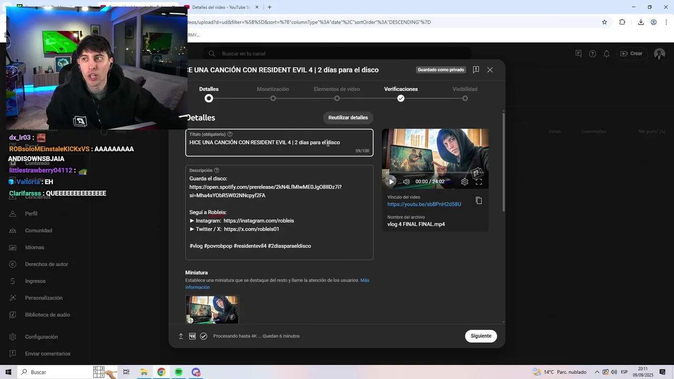Open YouTube Studio help icon
The width and height of the screenshot is (674, 379).
[592, 54]
